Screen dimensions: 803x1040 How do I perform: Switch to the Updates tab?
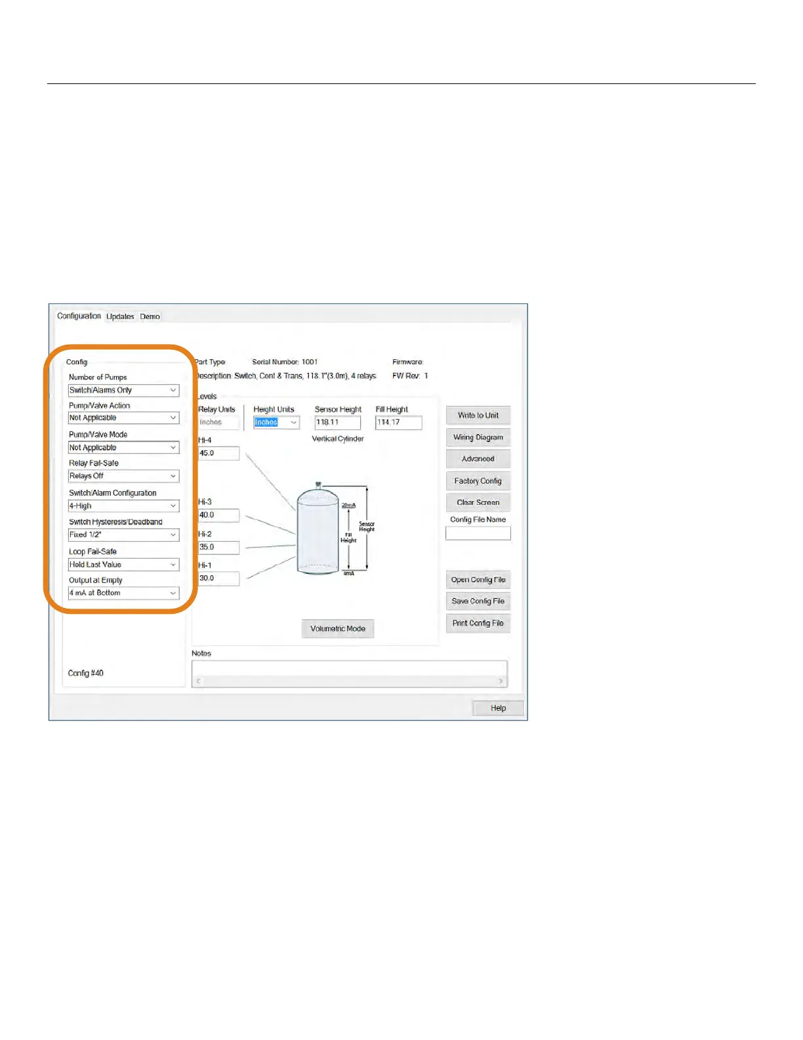pos(120,316)
